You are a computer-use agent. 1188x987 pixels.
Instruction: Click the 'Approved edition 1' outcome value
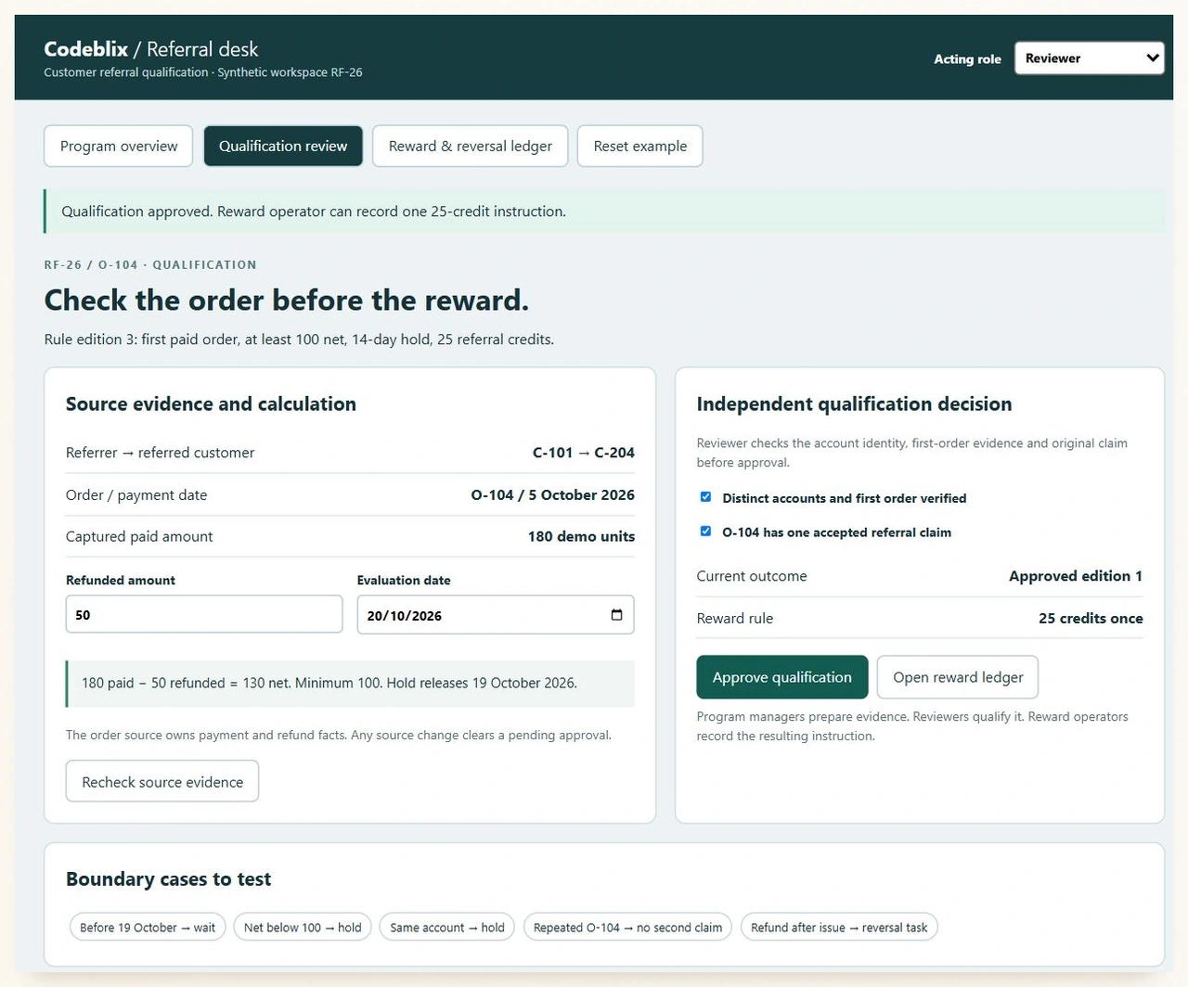tap(1076, 576)
